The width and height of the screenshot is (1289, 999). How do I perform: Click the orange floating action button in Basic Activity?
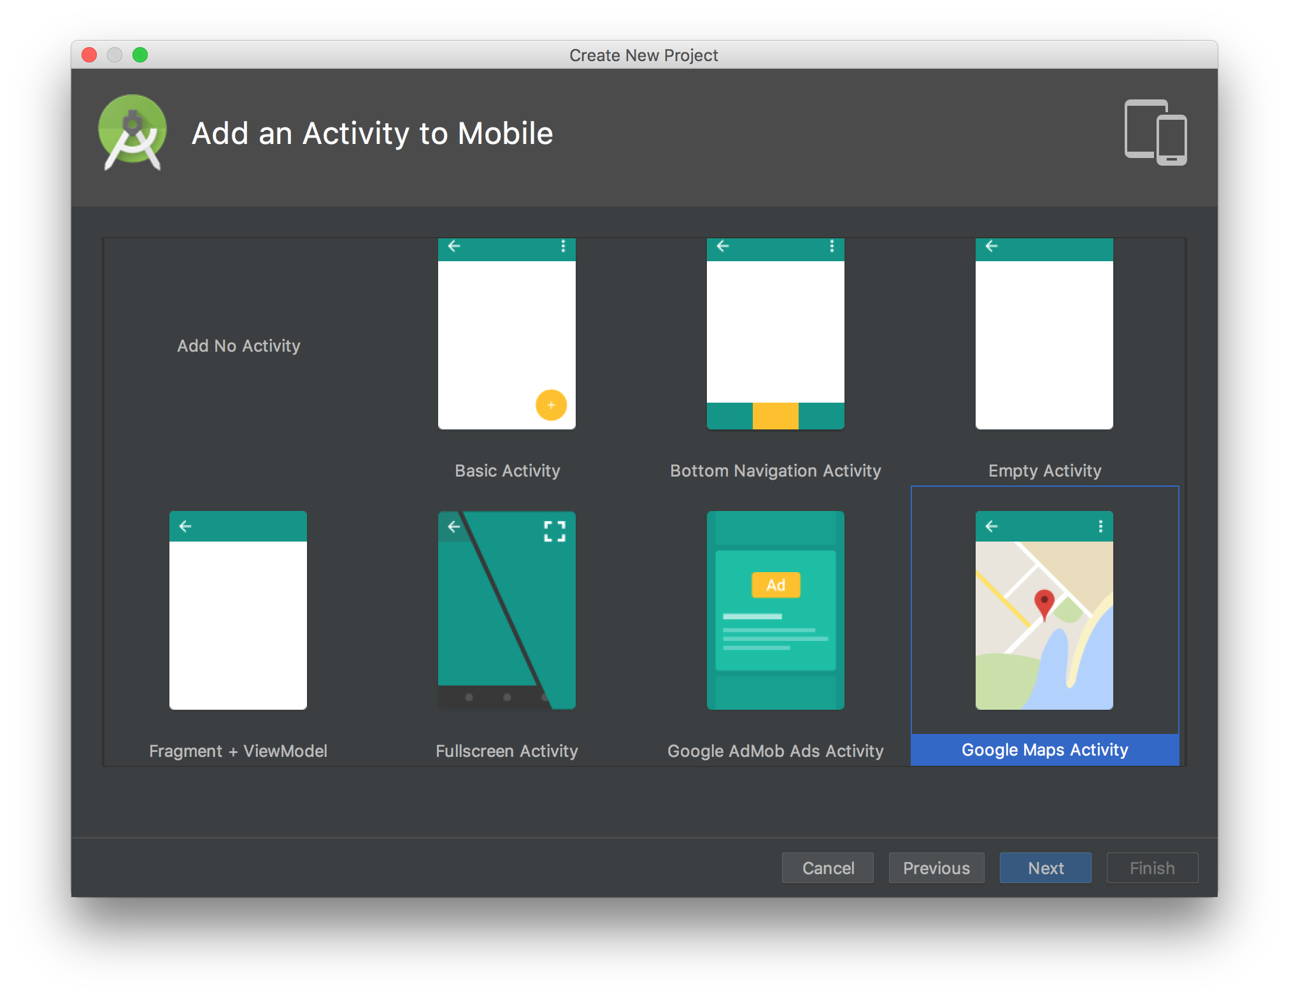550,404
